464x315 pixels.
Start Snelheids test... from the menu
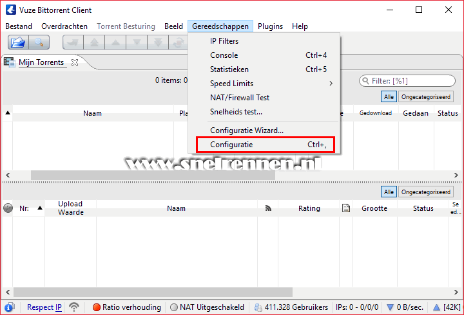264,112
